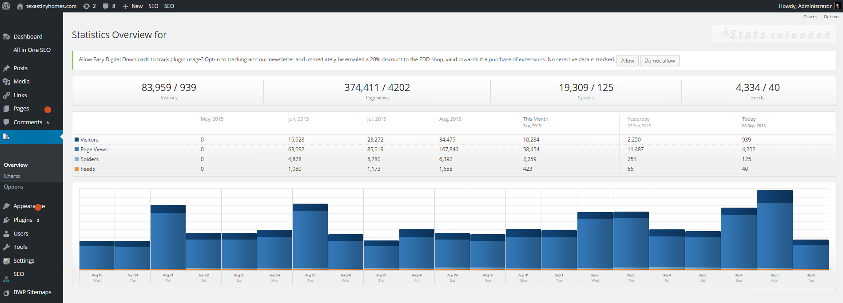Open the Plugins plug icon

click(6, 220)
